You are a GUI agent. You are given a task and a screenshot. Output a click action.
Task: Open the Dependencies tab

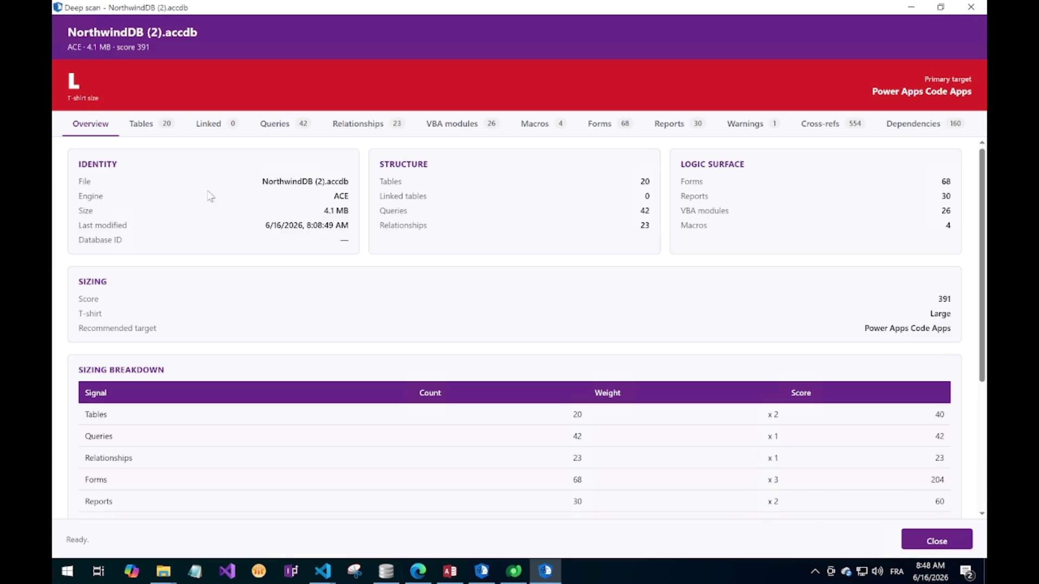tap(925, 124)
